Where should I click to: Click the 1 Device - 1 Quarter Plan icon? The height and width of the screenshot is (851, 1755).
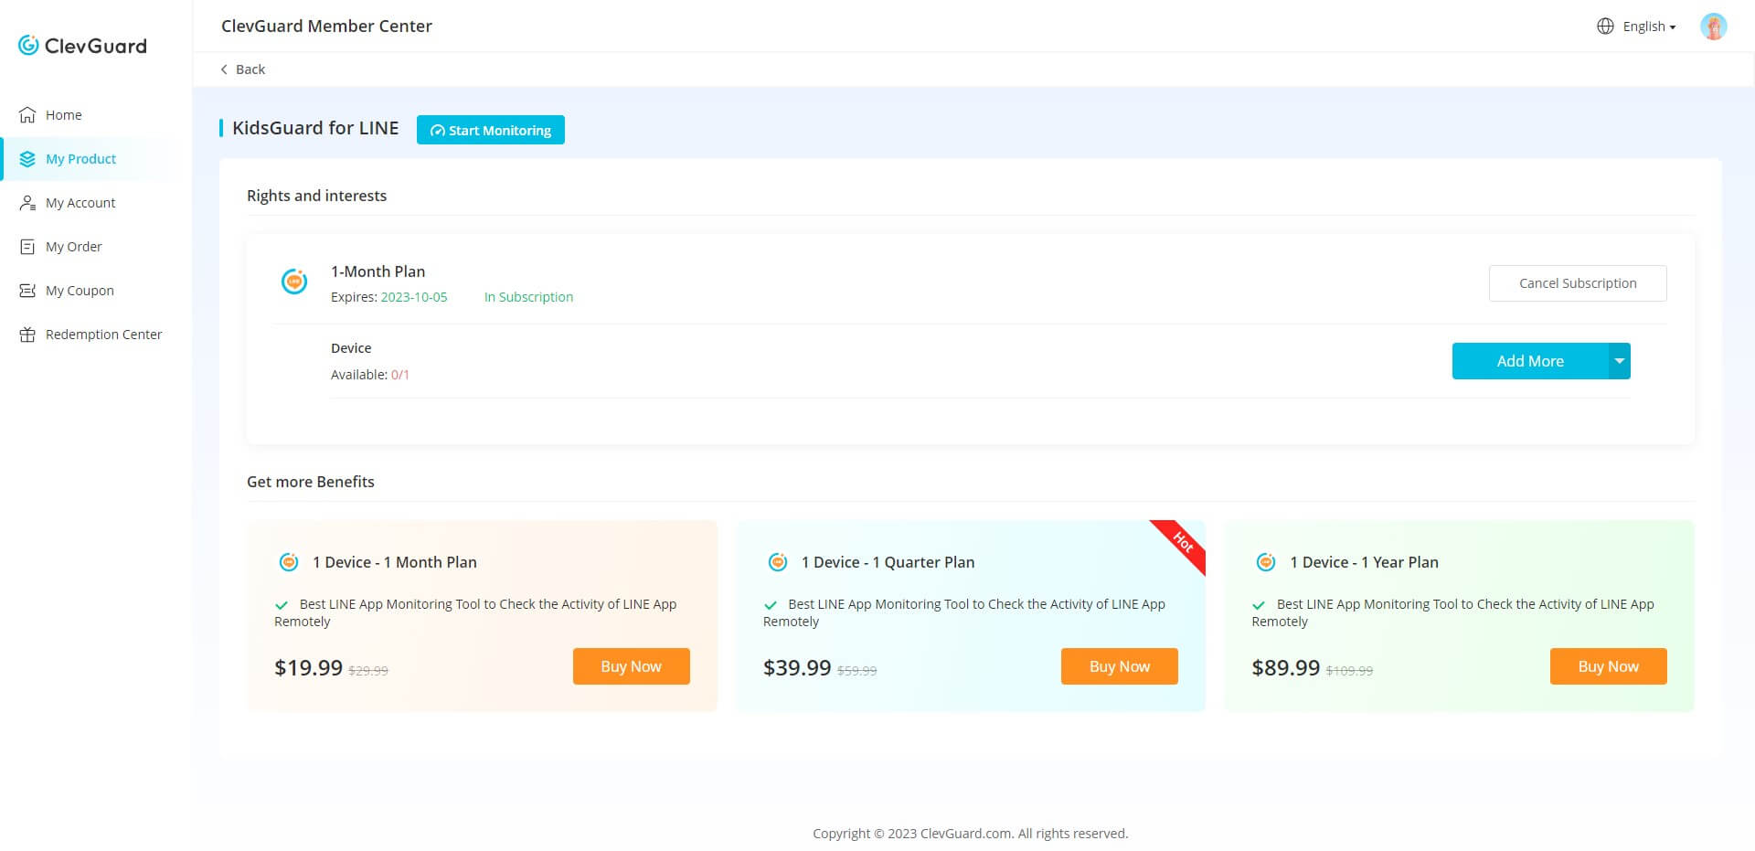coord(778,562)
